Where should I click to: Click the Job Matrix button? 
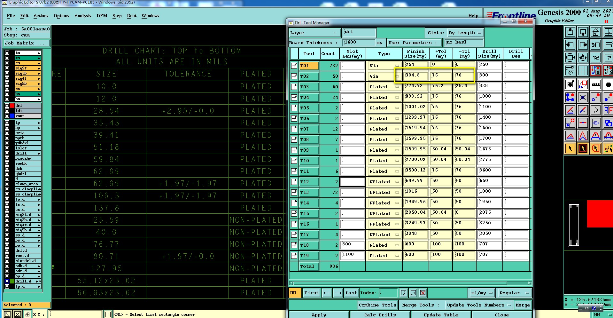(x=27, y=43)
